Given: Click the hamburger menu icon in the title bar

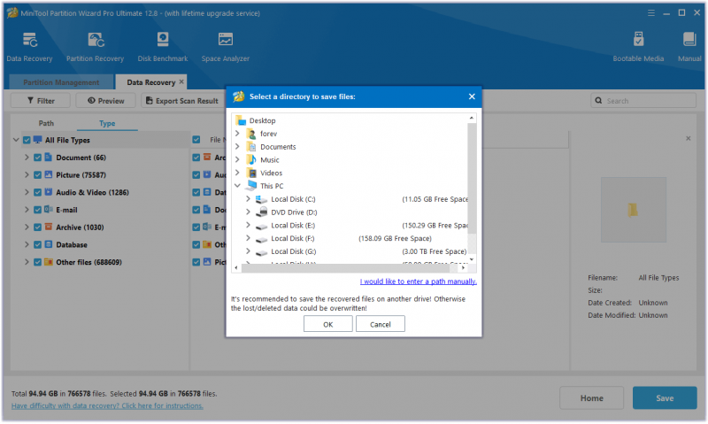Looking at the screenshot, I should coord(650,13).
